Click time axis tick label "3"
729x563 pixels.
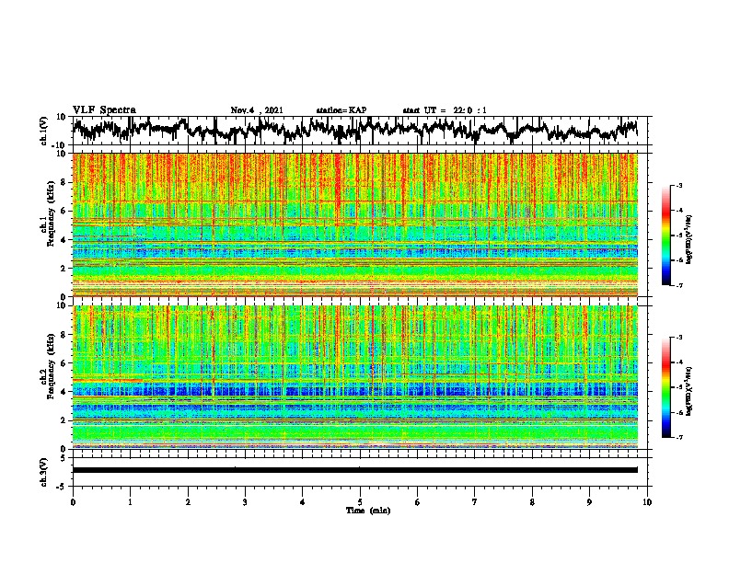pyautogui.click(x=245, y=502)
